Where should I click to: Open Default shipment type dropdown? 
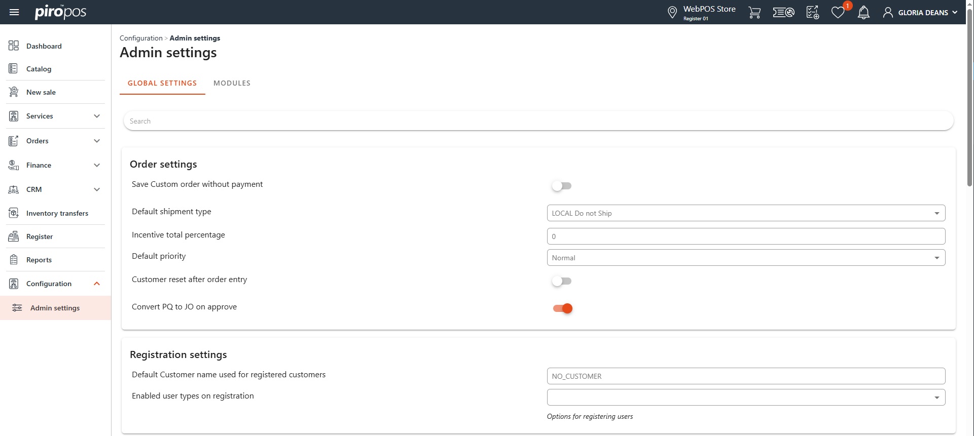745,213
